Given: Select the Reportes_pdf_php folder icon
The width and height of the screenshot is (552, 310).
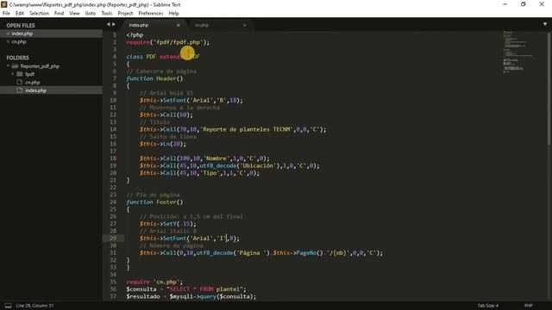Looking at the screenshot, I should coord(15,66).
